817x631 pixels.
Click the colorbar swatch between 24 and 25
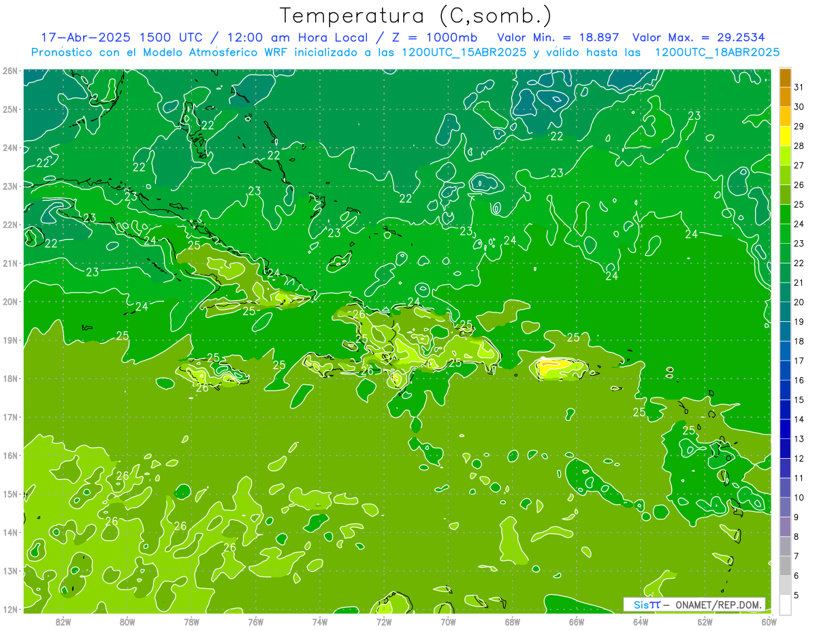tap(785, 214)
